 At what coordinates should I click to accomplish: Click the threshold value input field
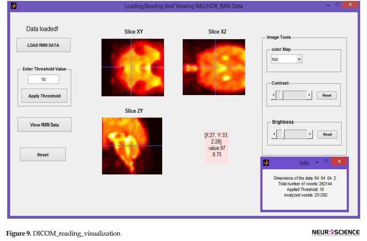[x=44, y=79]
